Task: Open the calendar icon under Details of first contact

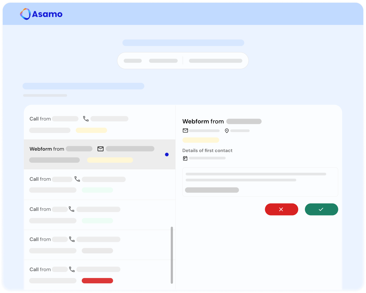Action: click(x=185, y=158)
